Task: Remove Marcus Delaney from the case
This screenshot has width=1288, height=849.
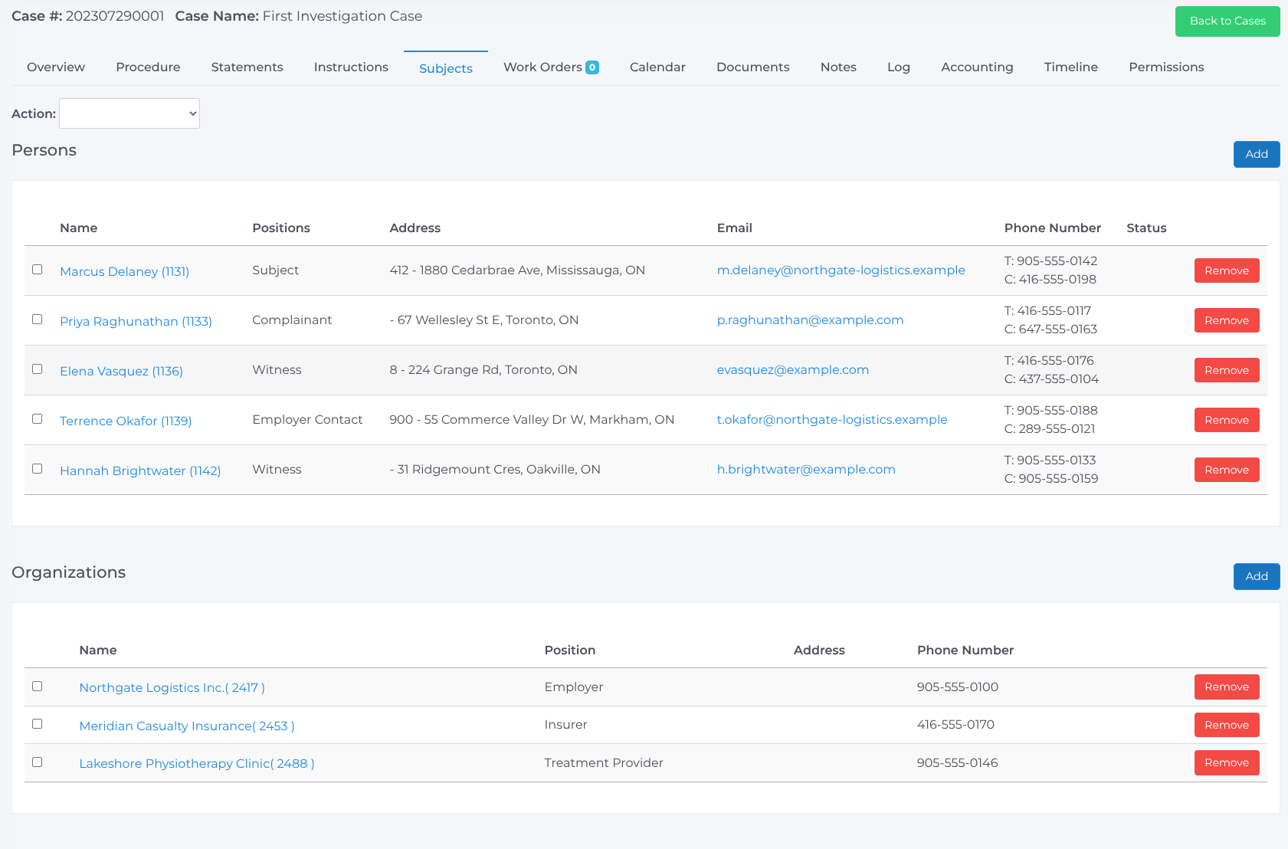Action: [1227, 270]
